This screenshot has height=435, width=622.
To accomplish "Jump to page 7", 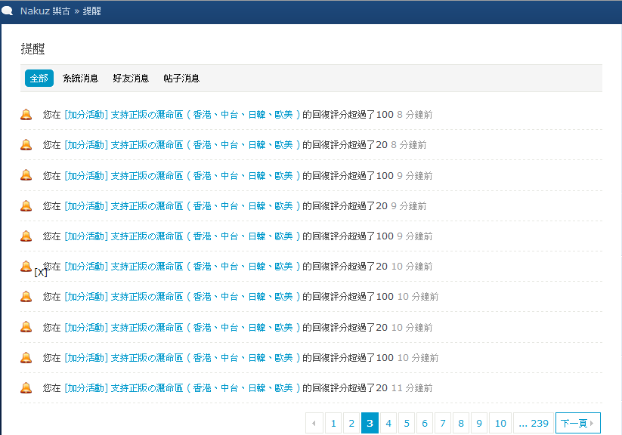I will coord(443,423).
